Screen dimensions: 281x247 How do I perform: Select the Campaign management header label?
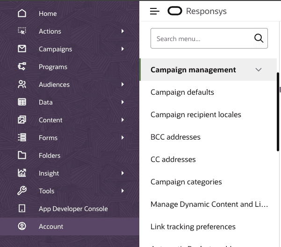click(193, 70)
